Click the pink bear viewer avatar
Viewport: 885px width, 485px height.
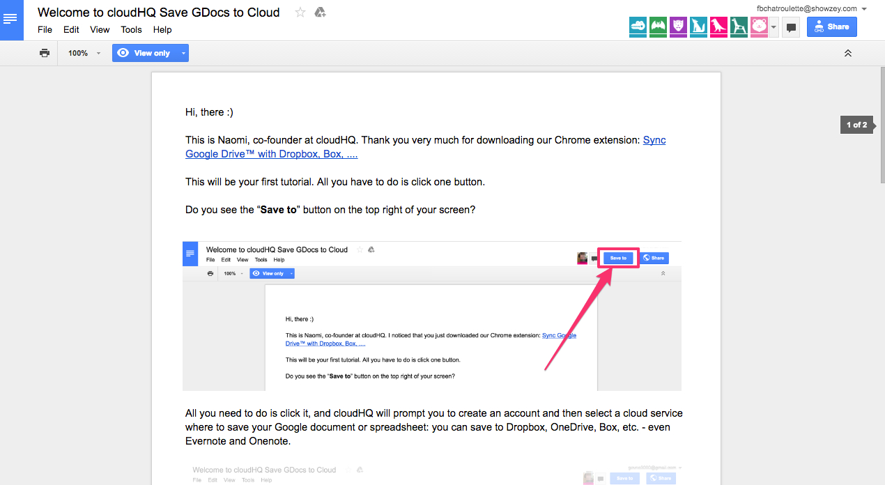coord(759,27)
